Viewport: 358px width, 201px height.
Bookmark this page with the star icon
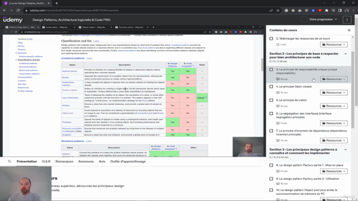278,11
